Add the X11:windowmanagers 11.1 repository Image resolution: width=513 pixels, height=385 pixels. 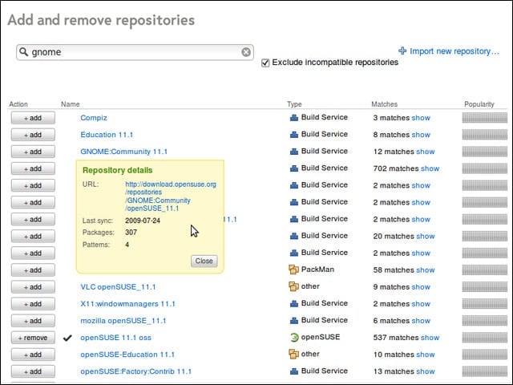[x=33, y=304]
